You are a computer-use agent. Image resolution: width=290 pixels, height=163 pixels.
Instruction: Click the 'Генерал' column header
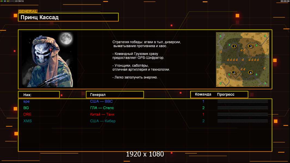[98, 95]
